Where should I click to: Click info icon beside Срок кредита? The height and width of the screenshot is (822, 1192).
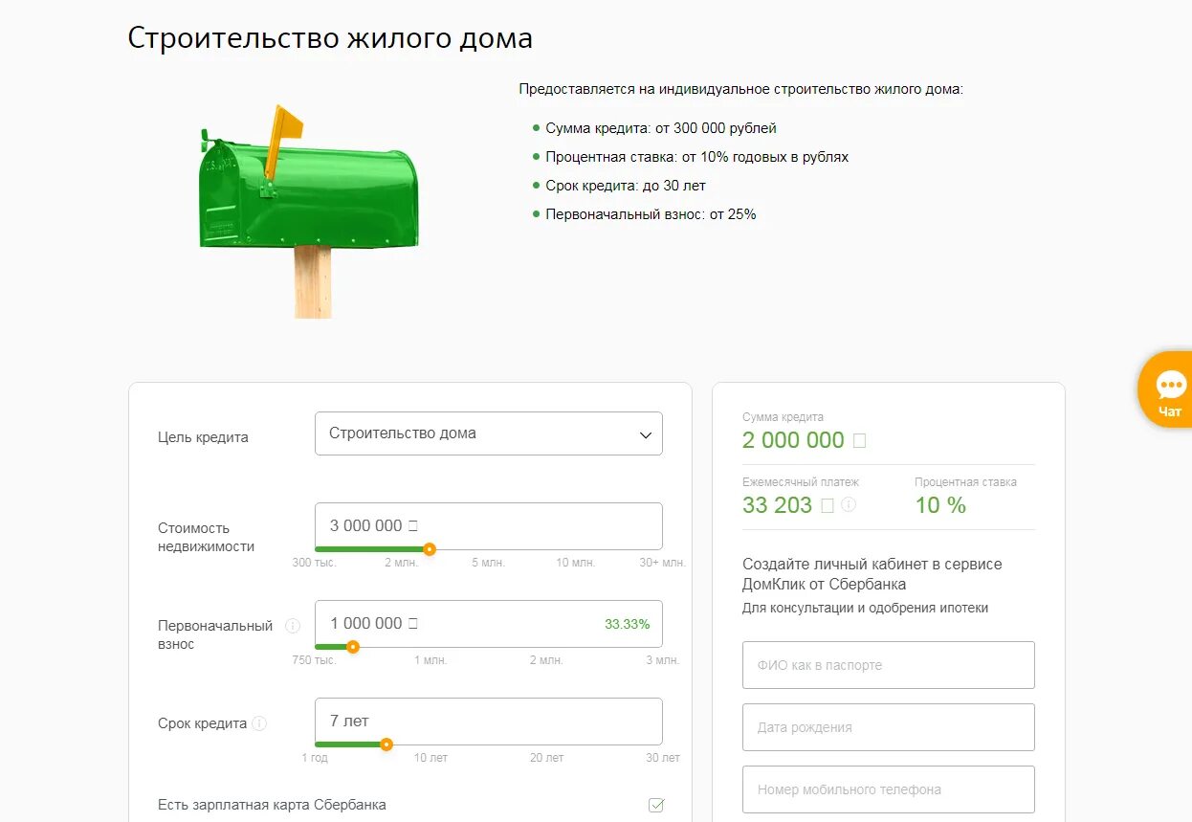(259, 723)
